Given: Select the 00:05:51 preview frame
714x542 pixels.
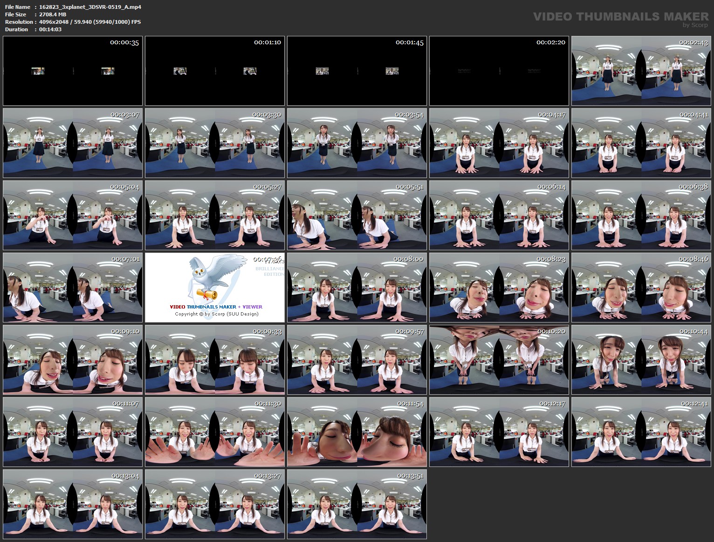Looking at the screenshot, I should 357,215.
